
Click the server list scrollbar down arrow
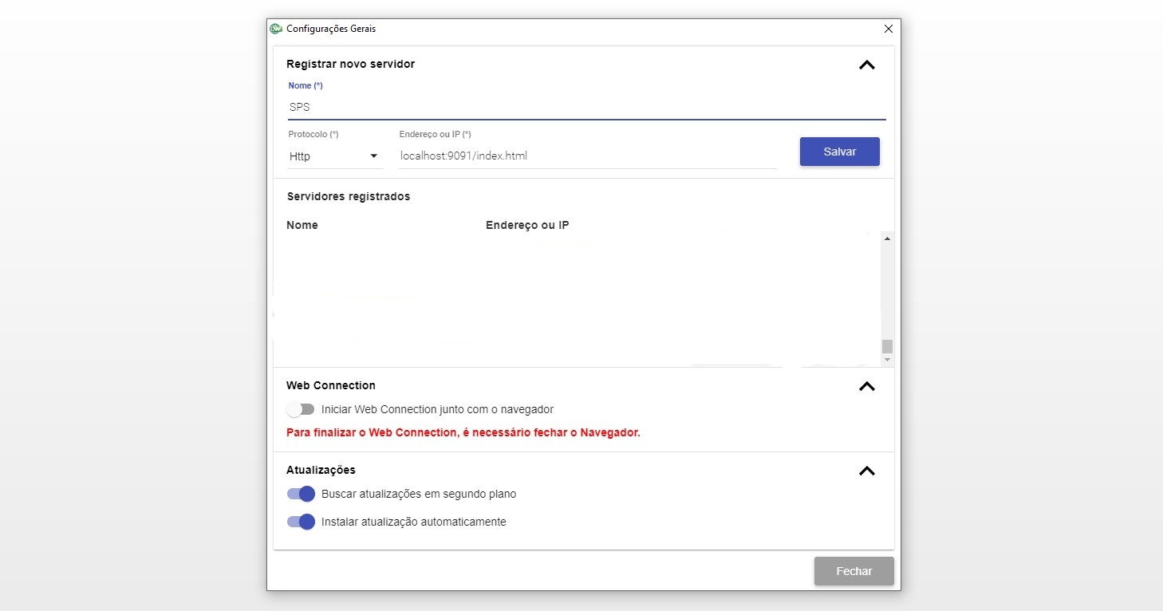coord(887,361)
